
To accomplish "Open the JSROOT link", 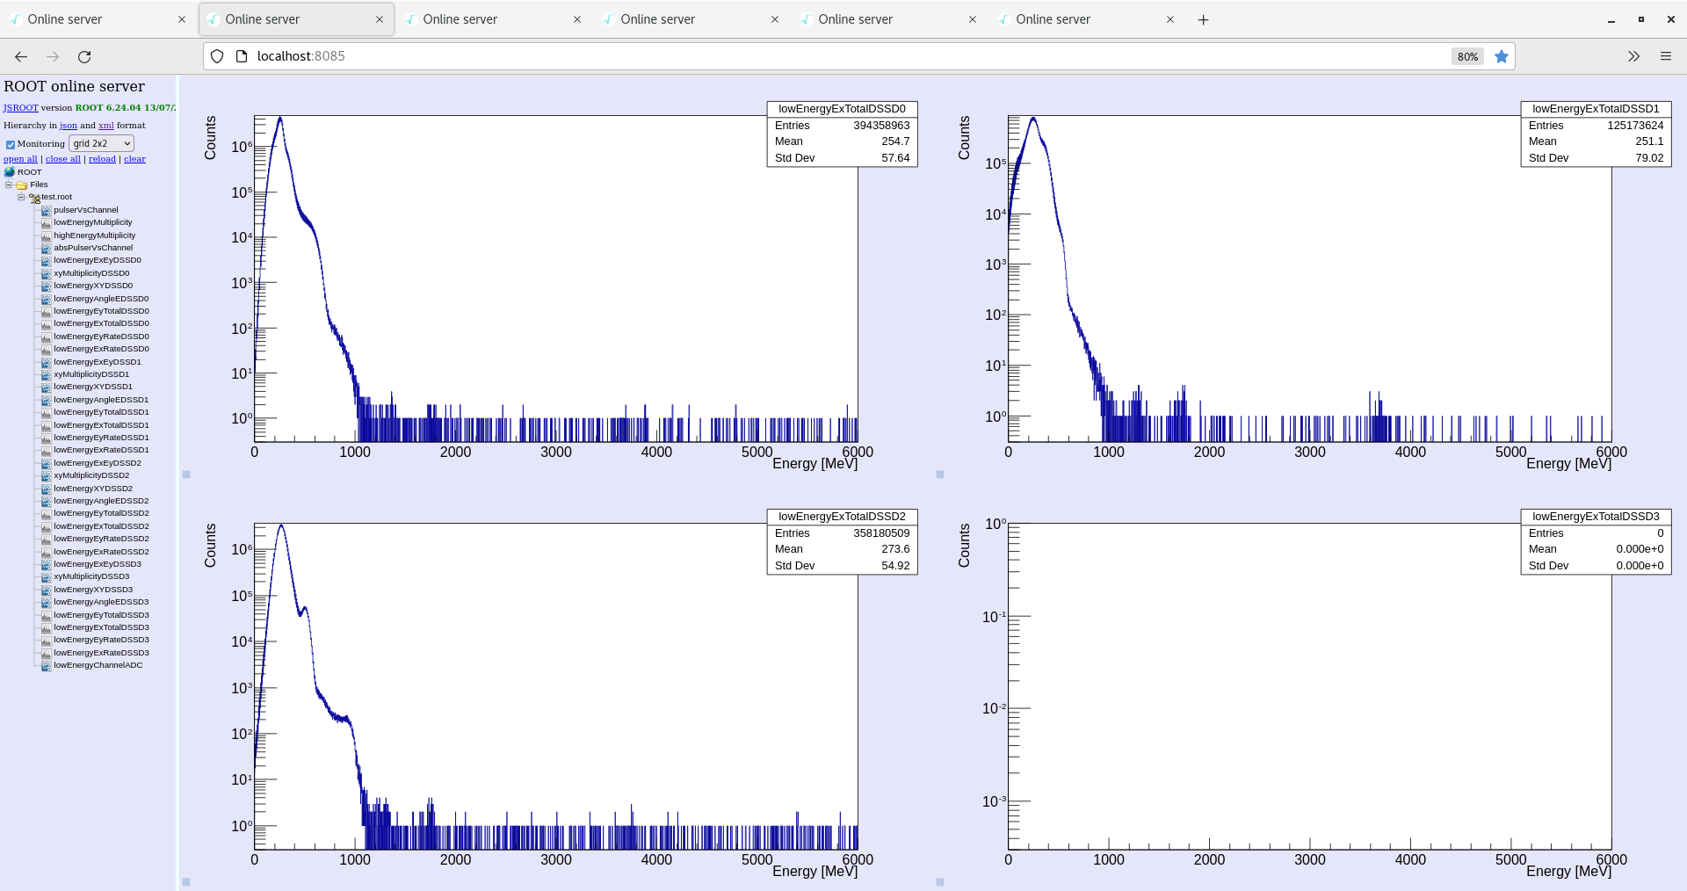I will click(x=20, y=108).
